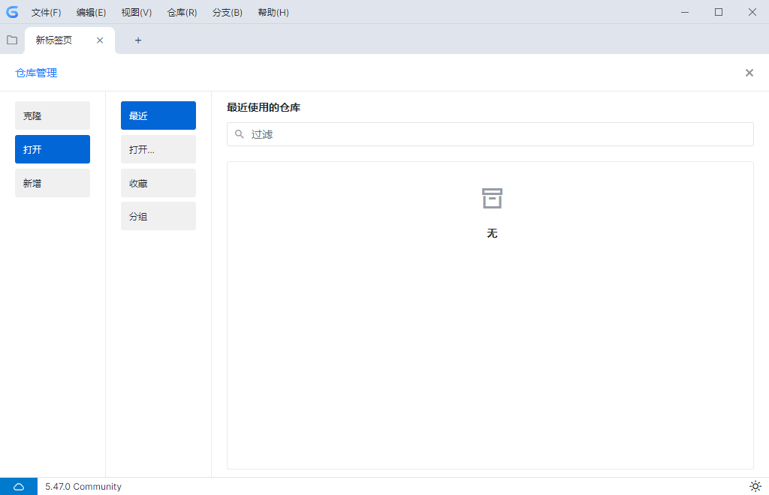The width and height of the screenshot is (769, 495).
Task: Click the 仓库管理 heading link
Action: click(x=36, y=73)
